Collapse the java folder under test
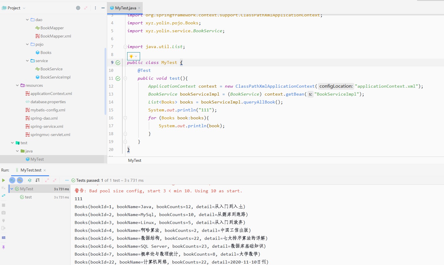Screen dimensions: 444x265 tap(17, 151)
